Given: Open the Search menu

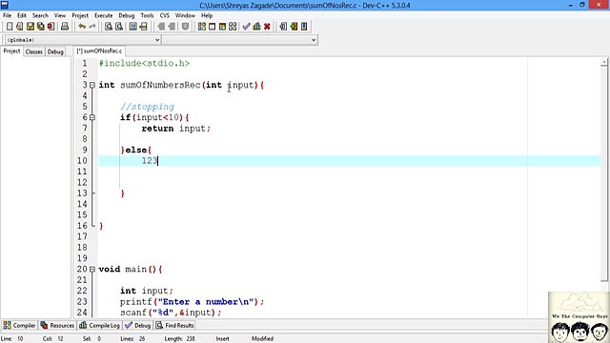Looking at the screenshot, I should pos(40,15).
